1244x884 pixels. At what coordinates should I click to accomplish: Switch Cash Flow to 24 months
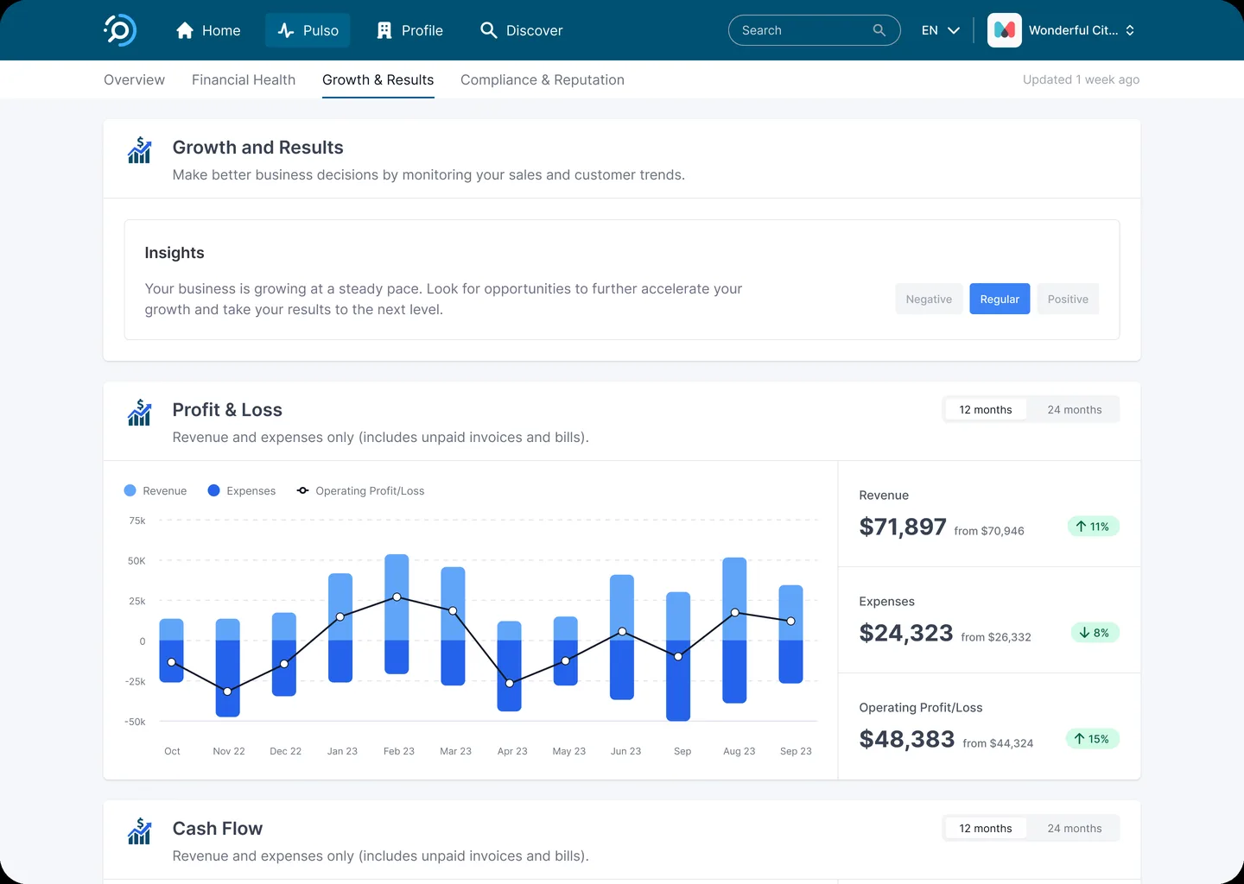[1075, 828]
